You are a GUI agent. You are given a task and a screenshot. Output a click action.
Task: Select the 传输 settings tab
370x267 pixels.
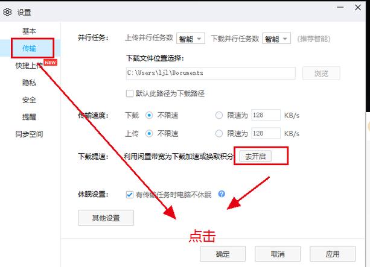point(30,48)
